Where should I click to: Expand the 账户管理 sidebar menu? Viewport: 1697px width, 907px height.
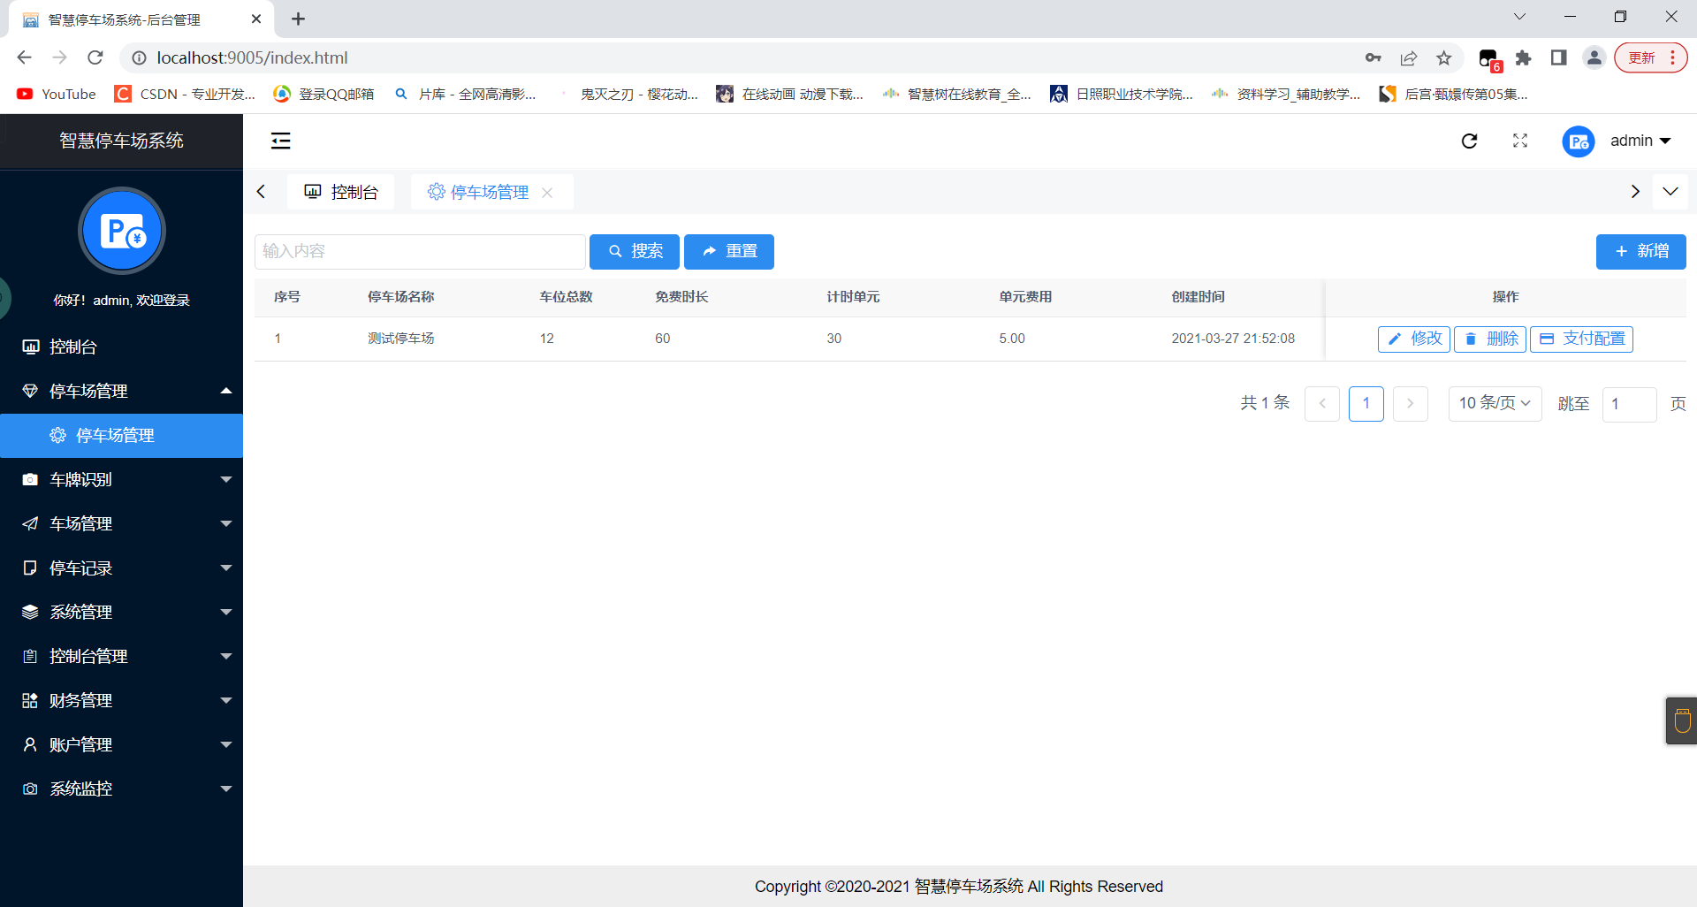pos(121,744)
